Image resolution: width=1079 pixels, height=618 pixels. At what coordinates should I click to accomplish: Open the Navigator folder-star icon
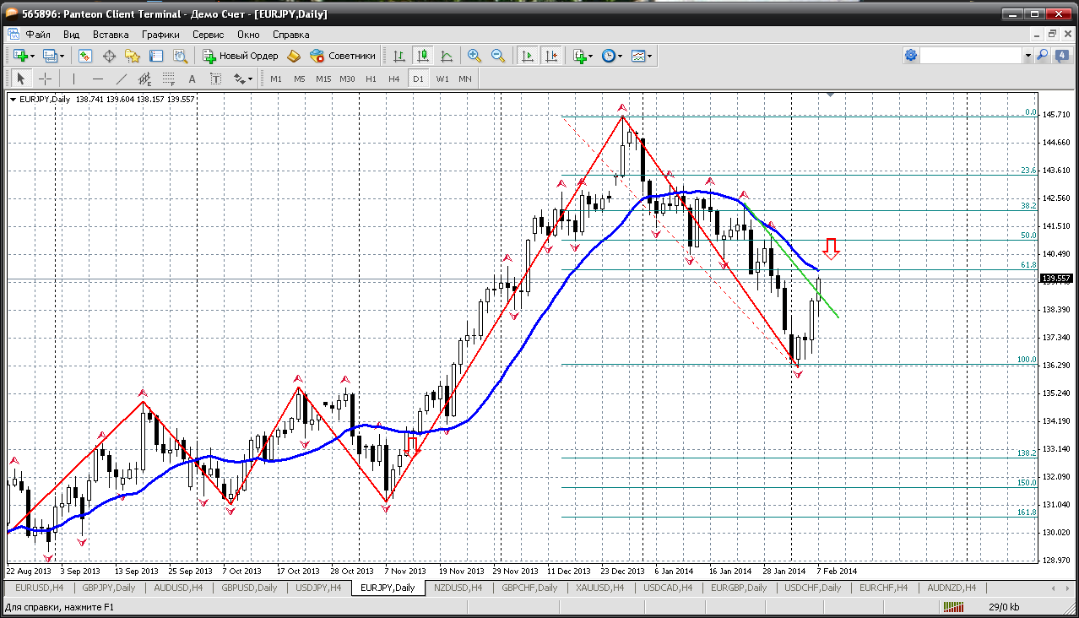(133, 56)
